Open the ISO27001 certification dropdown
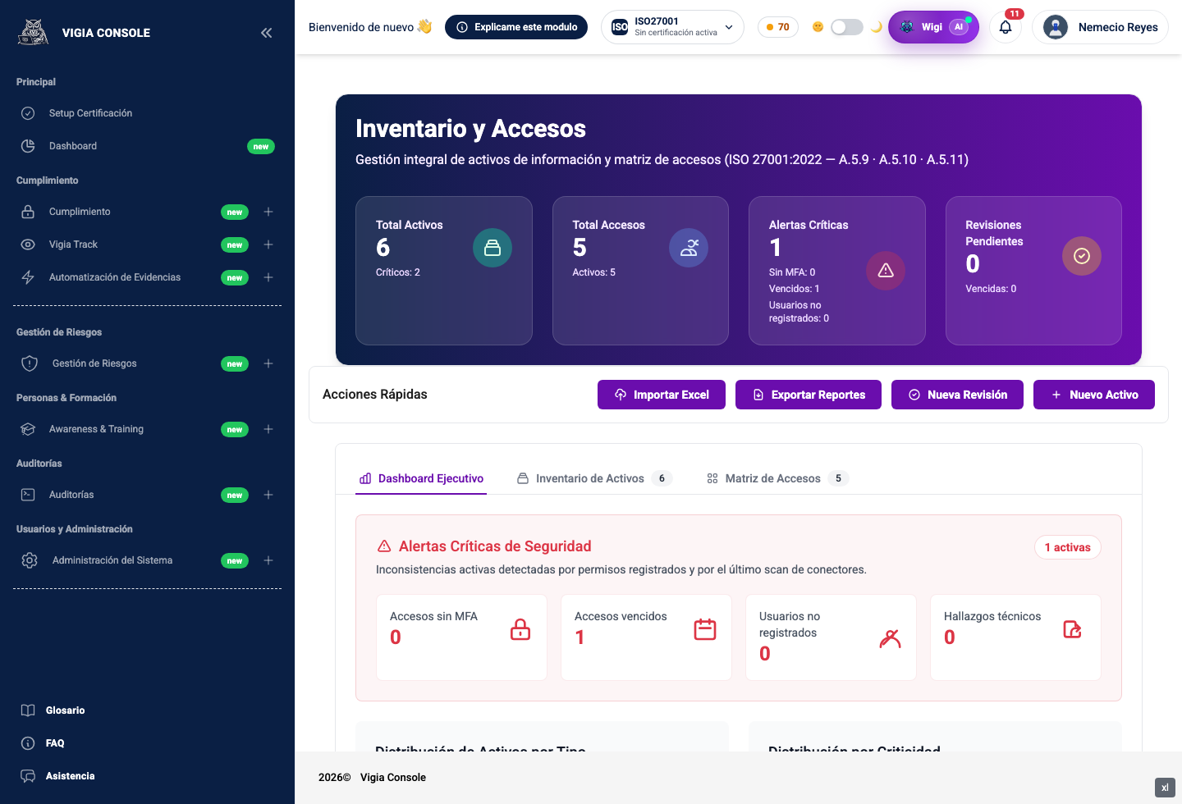 click(x=672, y=27)
